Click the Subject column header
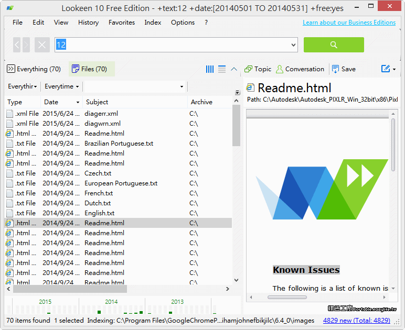Viewport: 405px width, 330px height. (x=135, y=102)
